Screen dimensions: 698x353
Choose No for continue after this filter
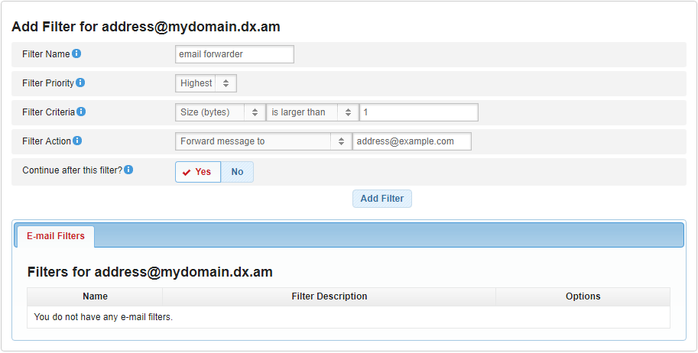point(237,172)
